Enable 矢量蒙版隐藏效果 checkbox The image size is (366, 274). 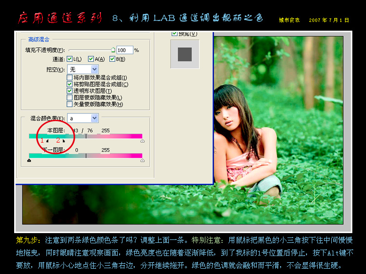pyautogui.click(x=70, y=104)
